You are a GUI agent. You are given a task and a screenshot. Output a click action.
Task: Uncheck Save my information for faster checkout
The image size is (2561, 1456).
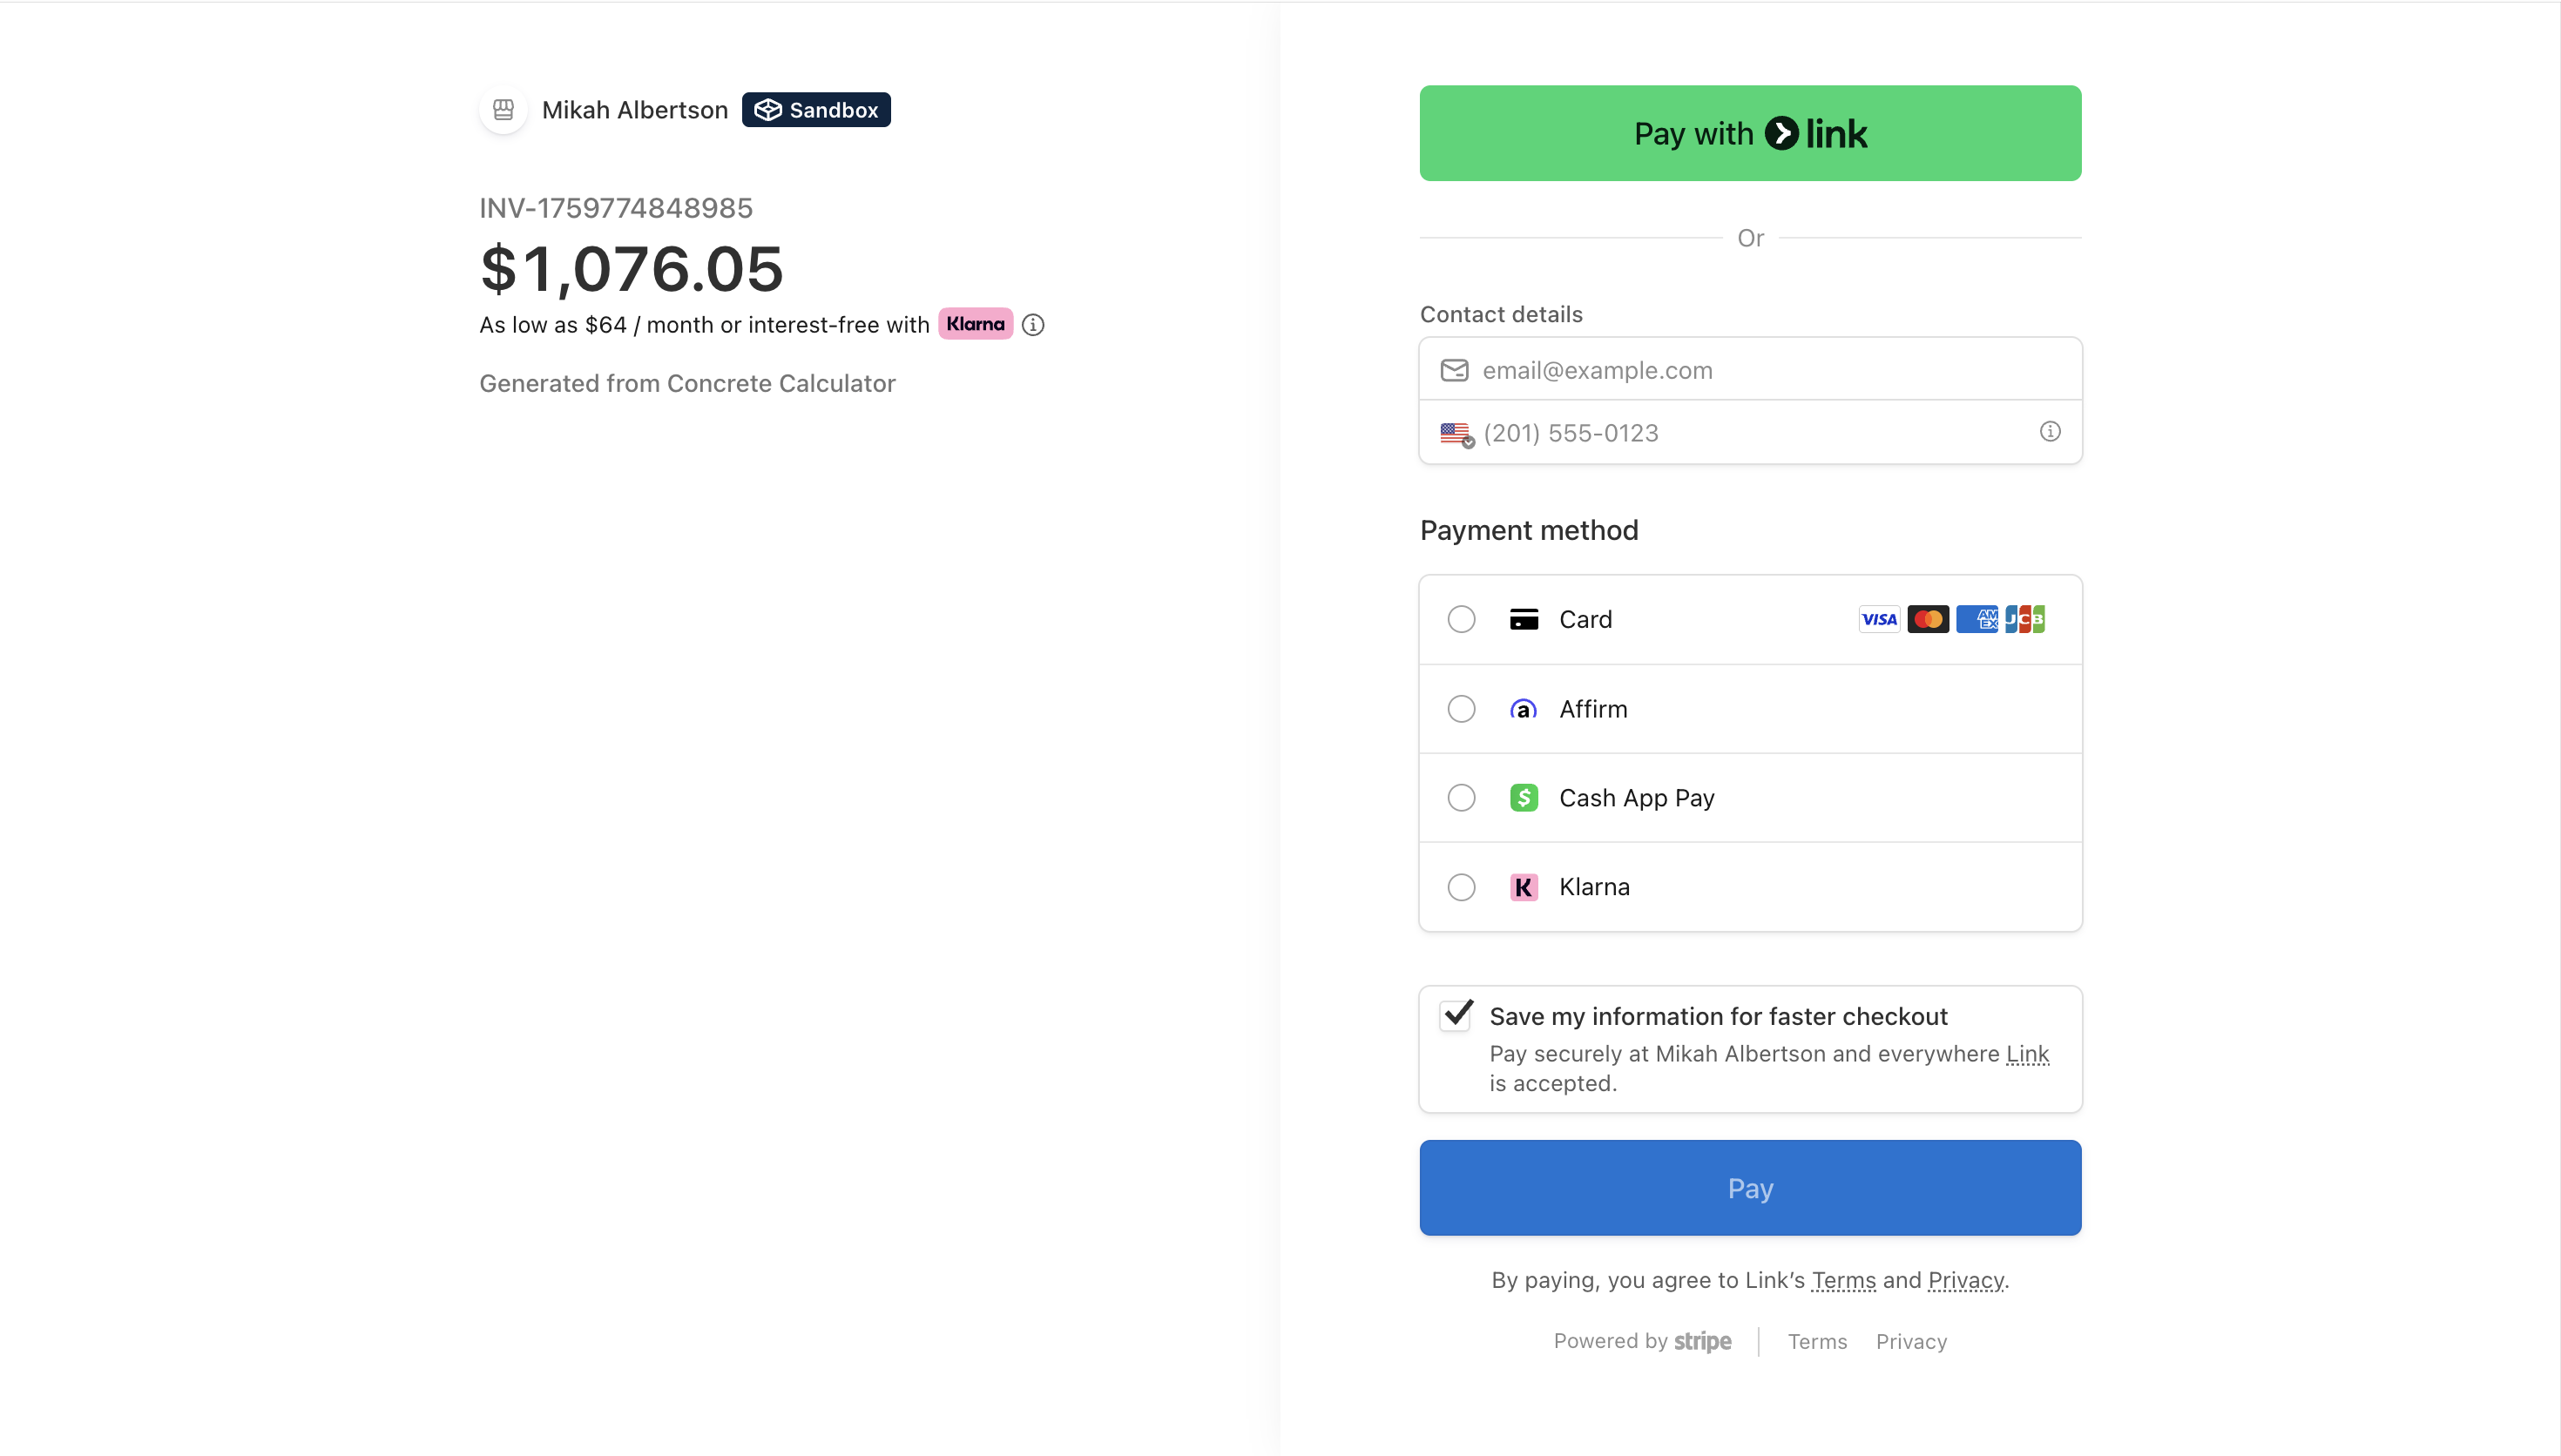[x=1456, y=1015]
